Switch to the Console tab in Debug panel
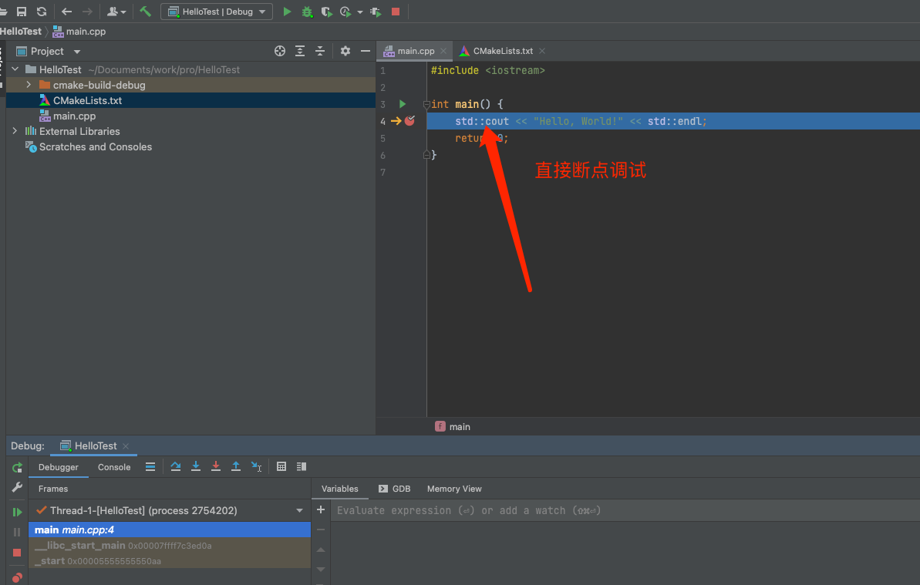 tap(113, 467)
